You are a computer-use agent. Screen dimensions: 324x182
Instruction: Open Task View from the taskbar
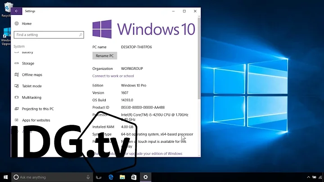coord(99,177)
